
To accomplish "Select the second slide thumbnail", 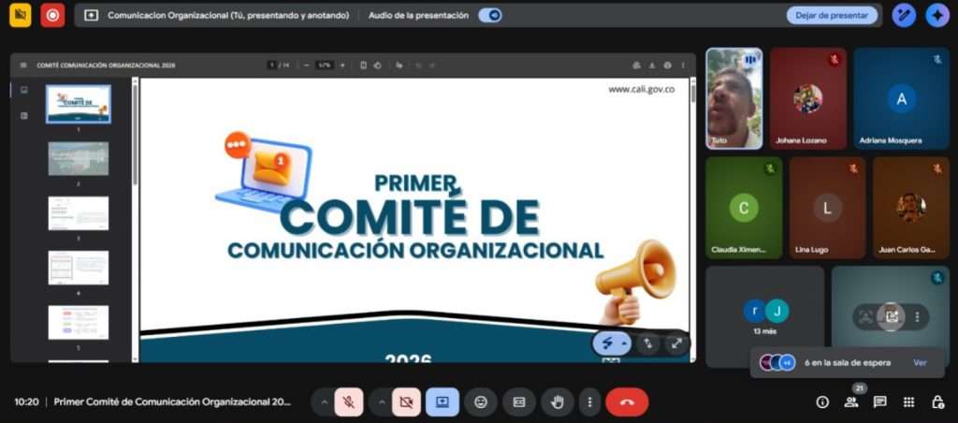I will 79,158.
